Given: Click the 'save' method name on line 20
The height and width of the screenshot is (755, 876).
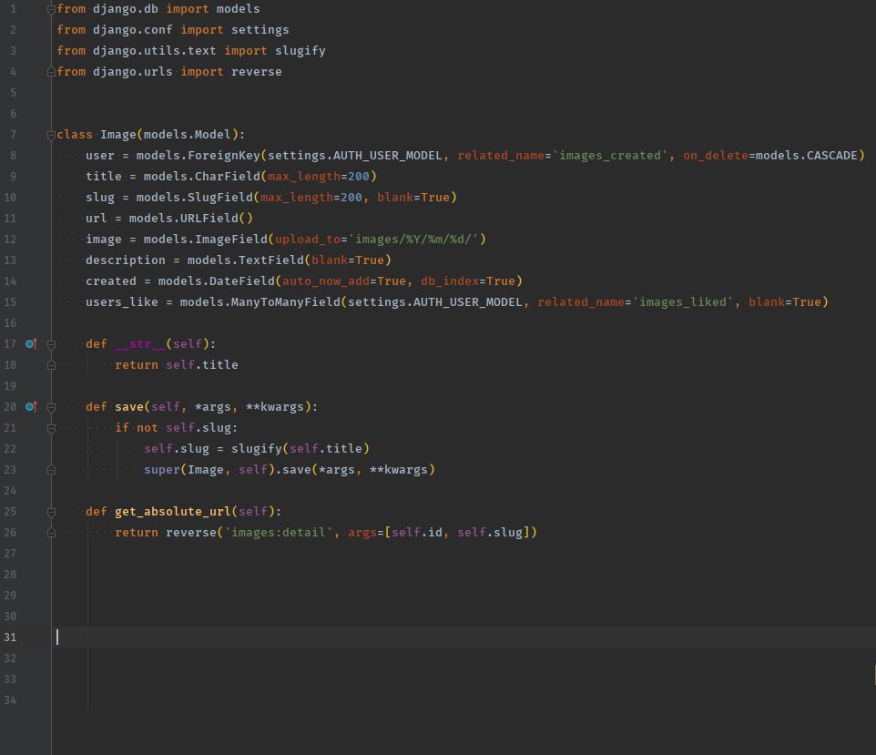Looking at the screenshot, I should 129,407.
